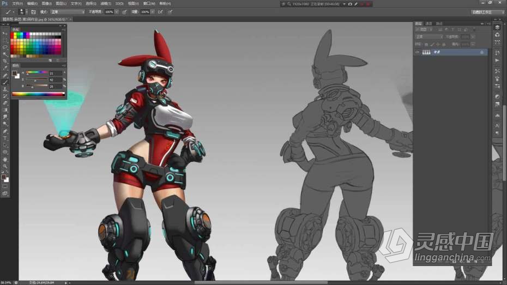This screenshot has height=285, width=507.
Task: Select the History Brush tool
Action: coord(5,96)
